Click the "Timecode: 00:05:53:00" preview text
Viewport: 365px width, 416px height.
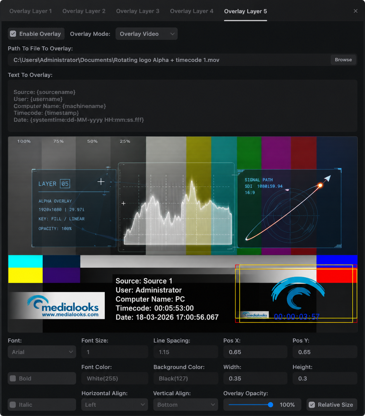155,308
